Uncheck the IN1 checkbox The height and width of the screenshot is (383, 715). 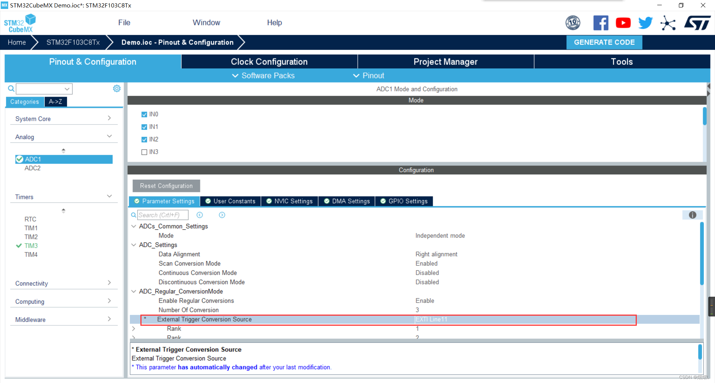coord(144,127)
